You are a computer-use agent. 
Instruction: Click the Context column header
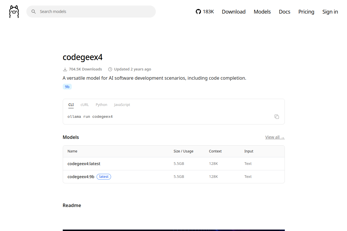[215, 151]
